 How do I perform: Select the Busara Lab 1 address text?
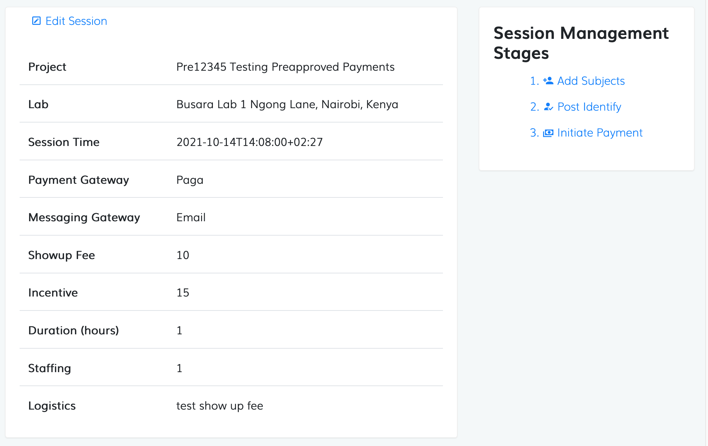coord(287,104)
